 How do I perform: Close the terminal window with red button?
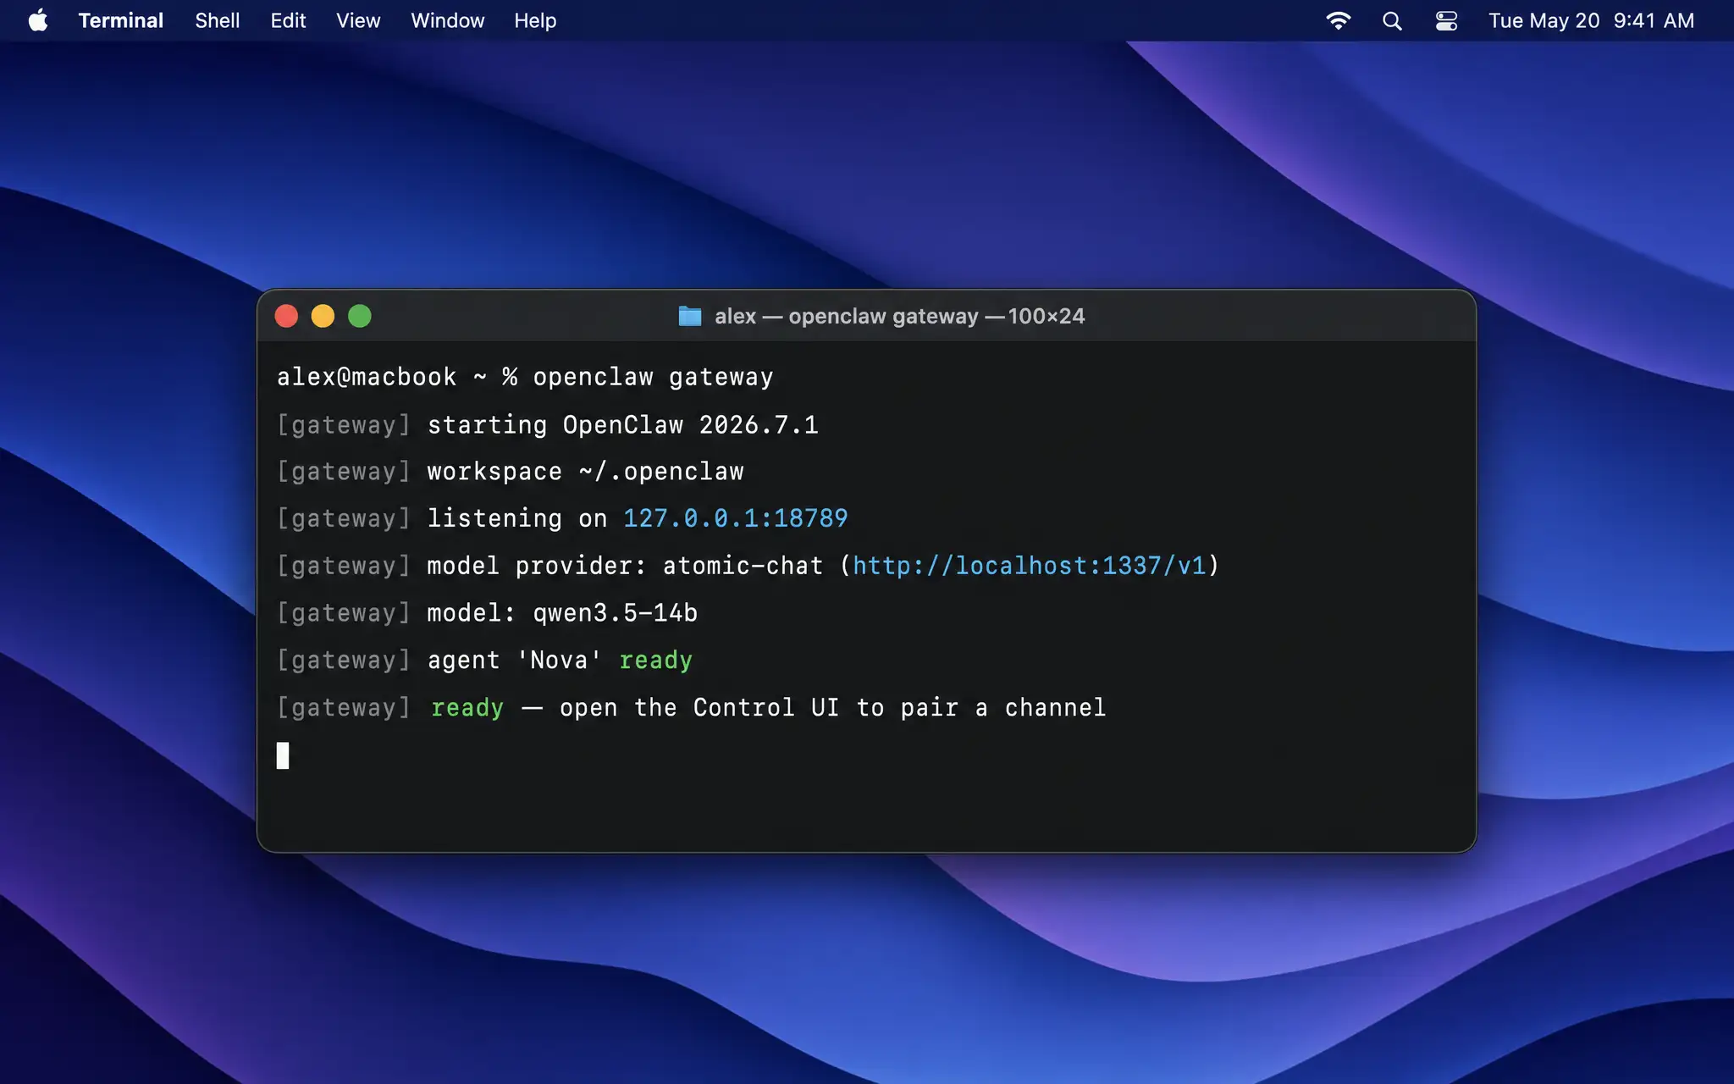[286, 316]
